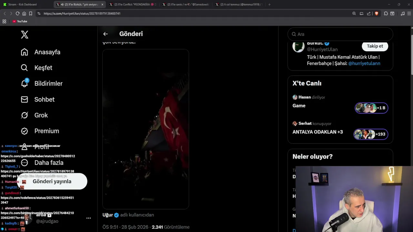Open @hurriyetulann link in bio
This screenshot has width=413, height=232.
tap(364, 63)
